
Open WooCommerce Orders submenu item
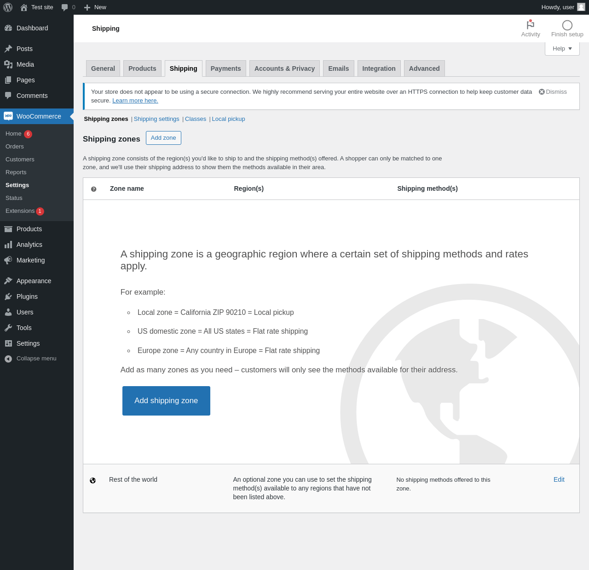(37, 147)
